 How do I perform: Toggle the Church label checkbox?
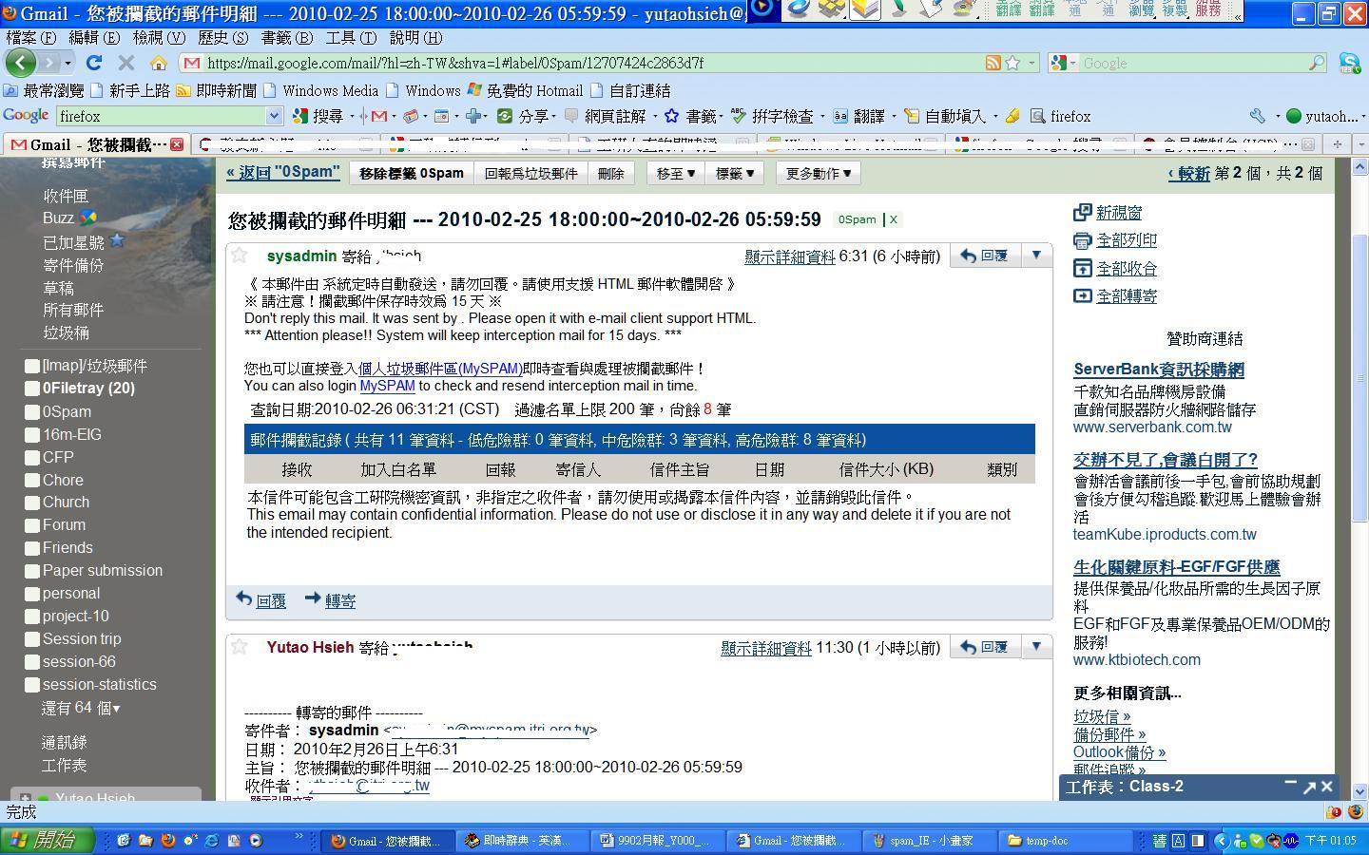(x=32, y=503)
